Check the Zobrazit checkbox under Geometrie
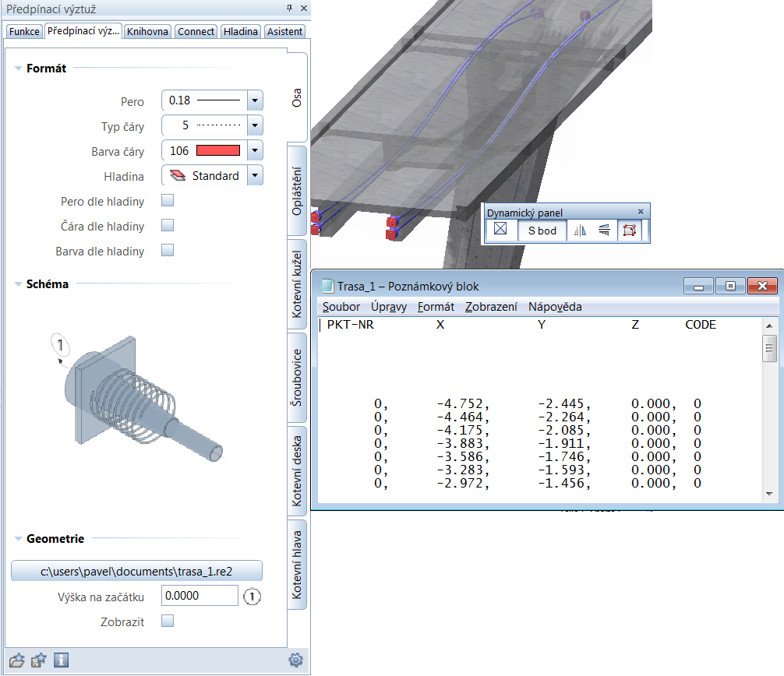Screen dimensions: 784x676 (168, 621)
